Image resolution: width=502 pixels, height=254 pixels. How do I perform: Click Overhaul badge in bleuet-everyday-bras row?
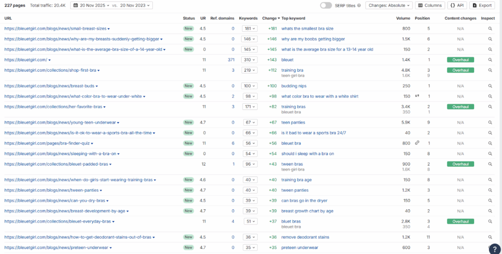click(x=460, y=221)
